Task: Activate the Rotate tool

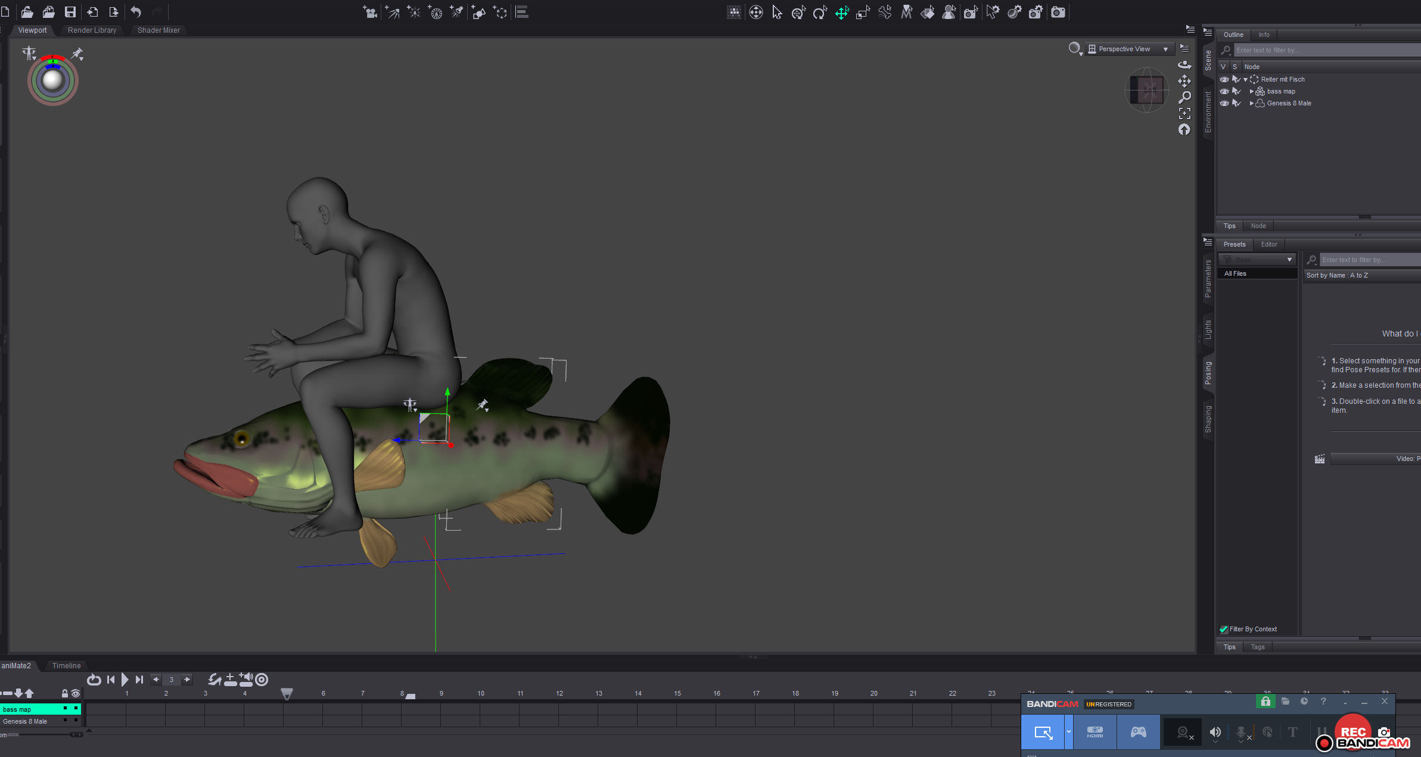Action: coord(820,13)
